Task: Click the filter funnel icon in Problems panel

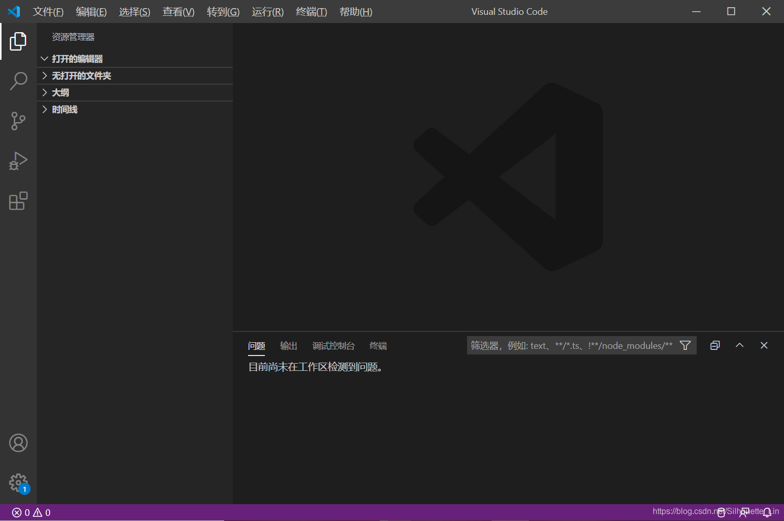Action: click(685, 345)
